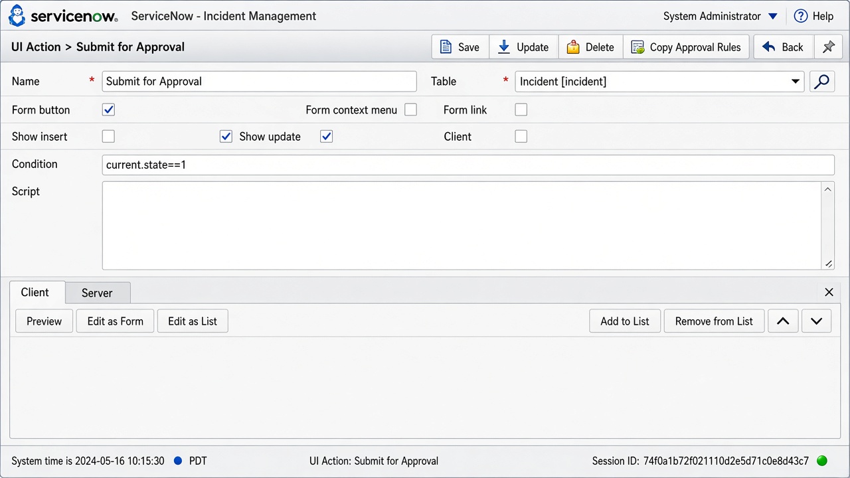Viewport: 850px width, 478px height.
Task: Enable the Form context menu checkbox
Action: pos(410,110)
